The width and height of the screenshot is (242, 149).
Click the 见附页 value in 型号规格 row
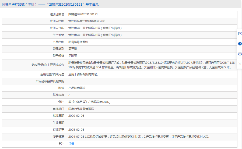[x=72, y=56]
